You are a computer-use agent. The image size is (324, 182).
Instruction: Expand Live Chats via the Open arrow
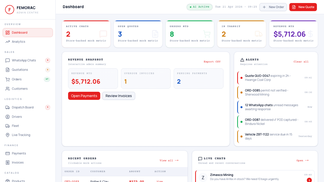(x=302, y=160)
